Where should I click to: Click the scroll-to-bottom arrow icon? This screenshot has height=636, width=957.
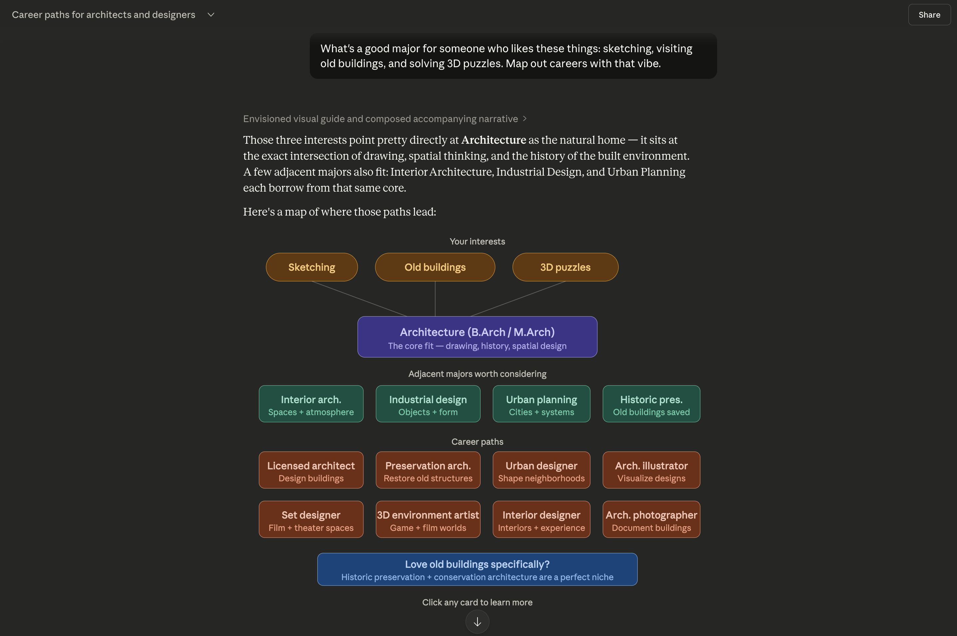click(477, 622)
